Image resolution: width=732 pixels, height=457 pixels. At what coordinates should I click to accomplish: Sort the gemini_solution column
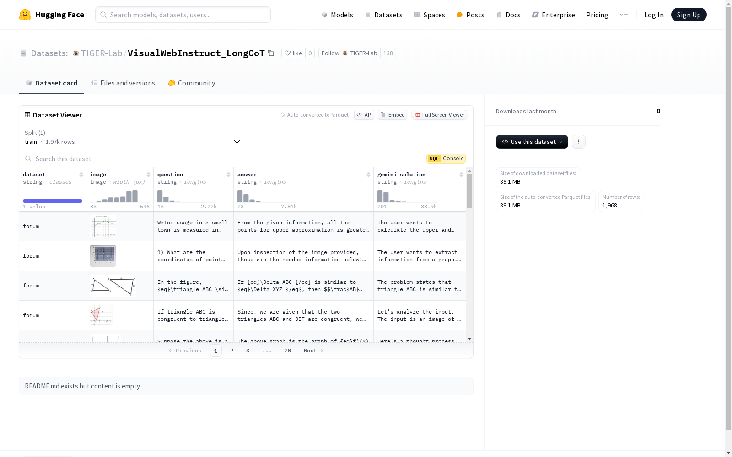(x=461, y=175)
